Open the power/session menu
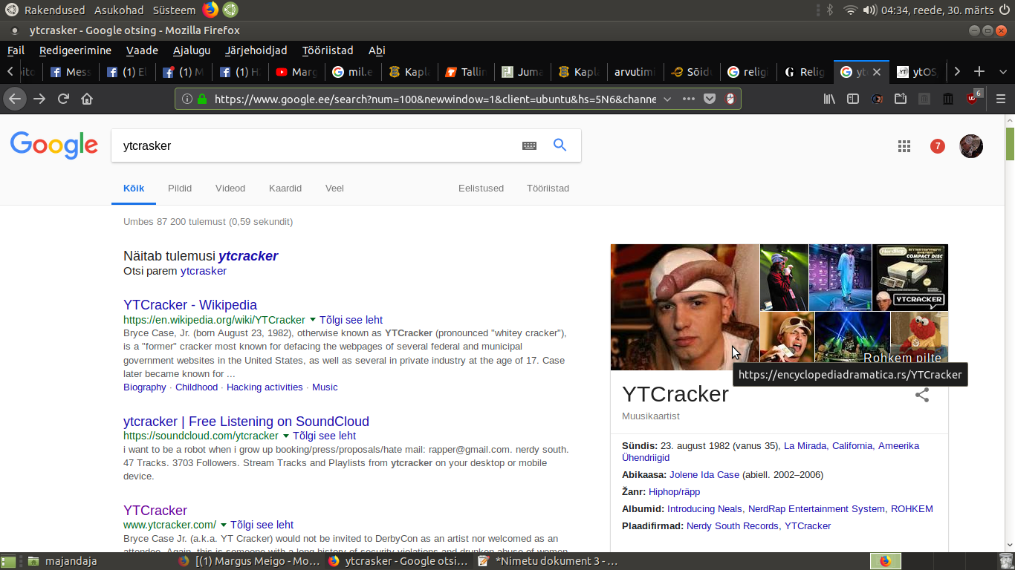 click(1005, 10)
